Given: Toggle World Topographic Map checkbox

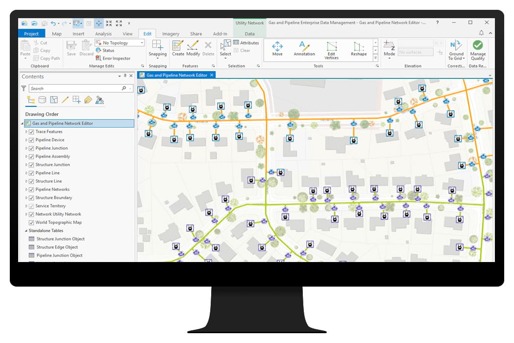Looking at the screenshot, I should click(x=31, y=223).
